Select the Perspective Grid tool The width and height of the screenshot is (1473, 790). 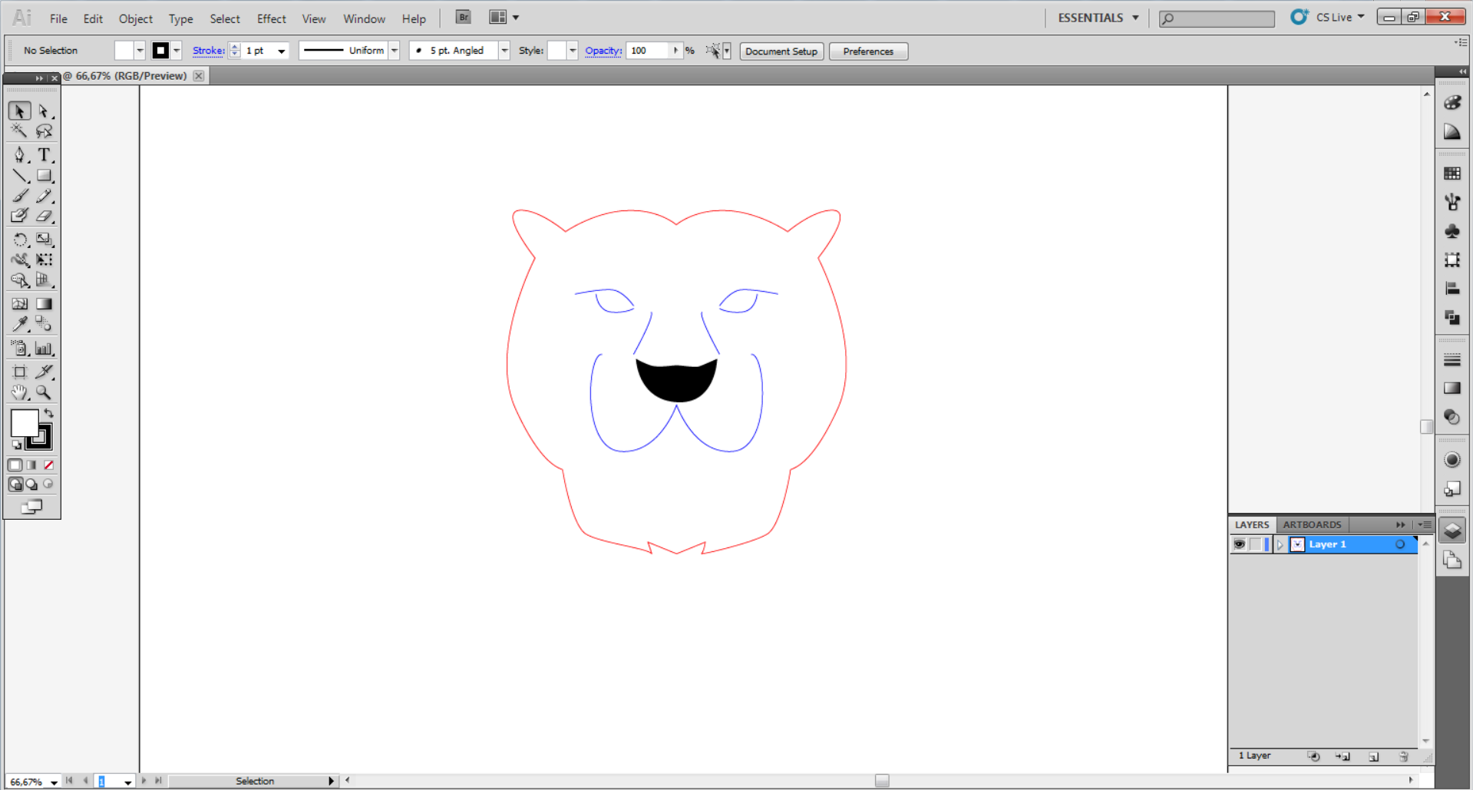(x=44, y=281)
